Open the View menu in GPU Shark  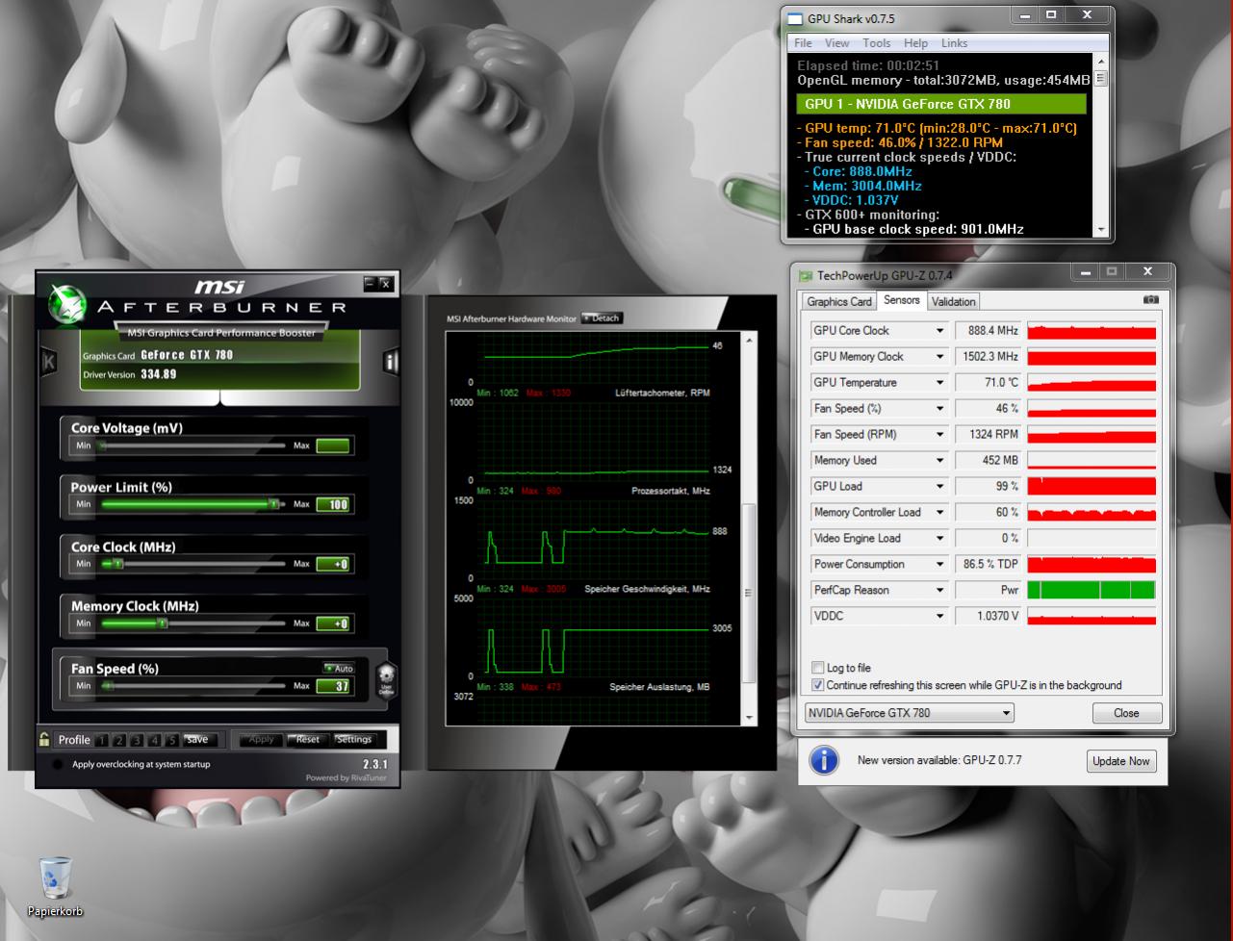[x=837, y=43]
